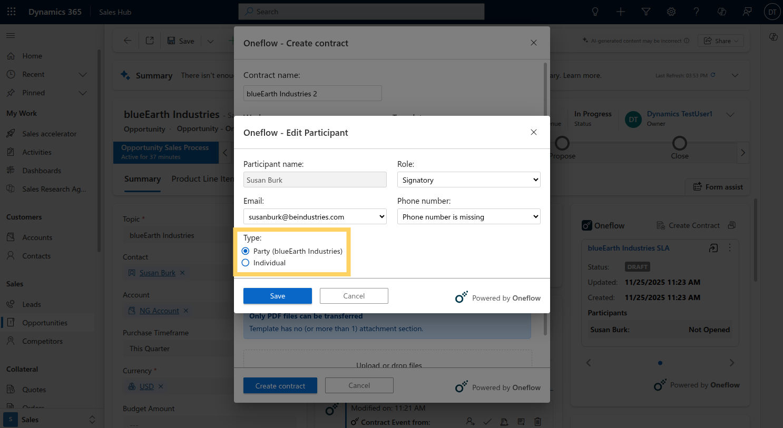The width and height of the screenshot is (783, 428).
Task: Select Party (blueEarth Industries) radio button
Action: (x=246, y=251)
